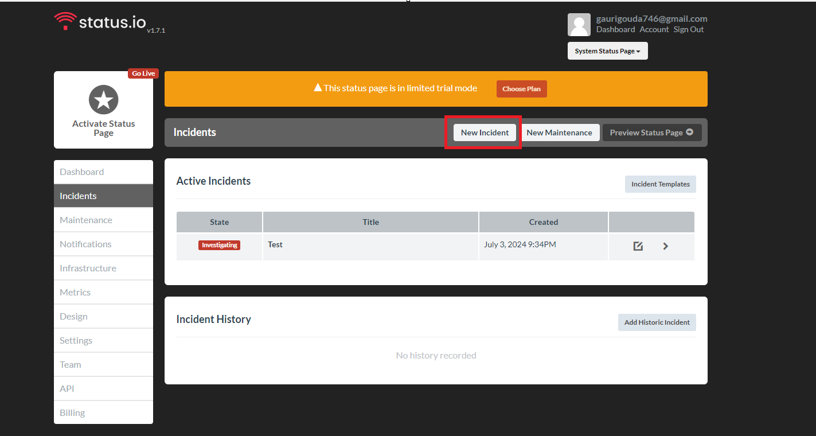Viewport: 816px width, 436px height.
Task: Go to the Infrastructure section
Action: click(88, 268)
